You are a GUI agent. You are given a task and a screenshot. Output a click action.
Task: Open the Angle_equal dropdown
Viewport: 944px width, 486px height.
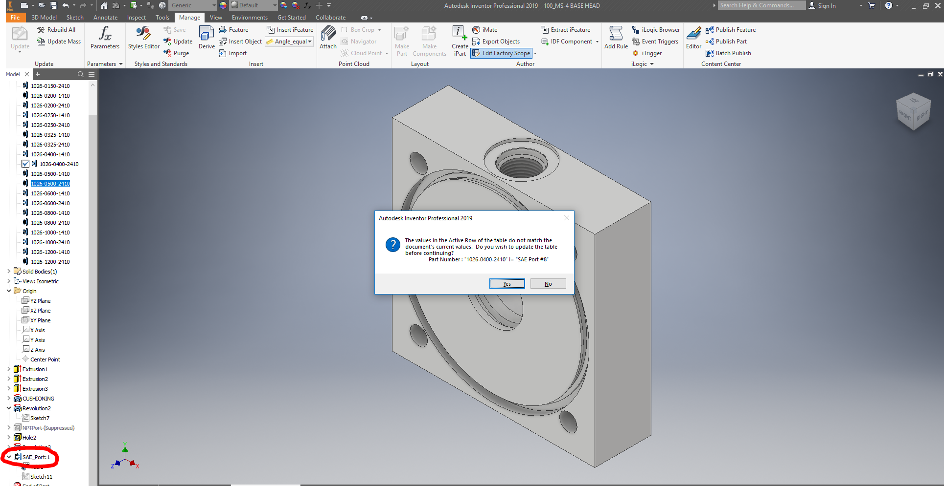309,42
